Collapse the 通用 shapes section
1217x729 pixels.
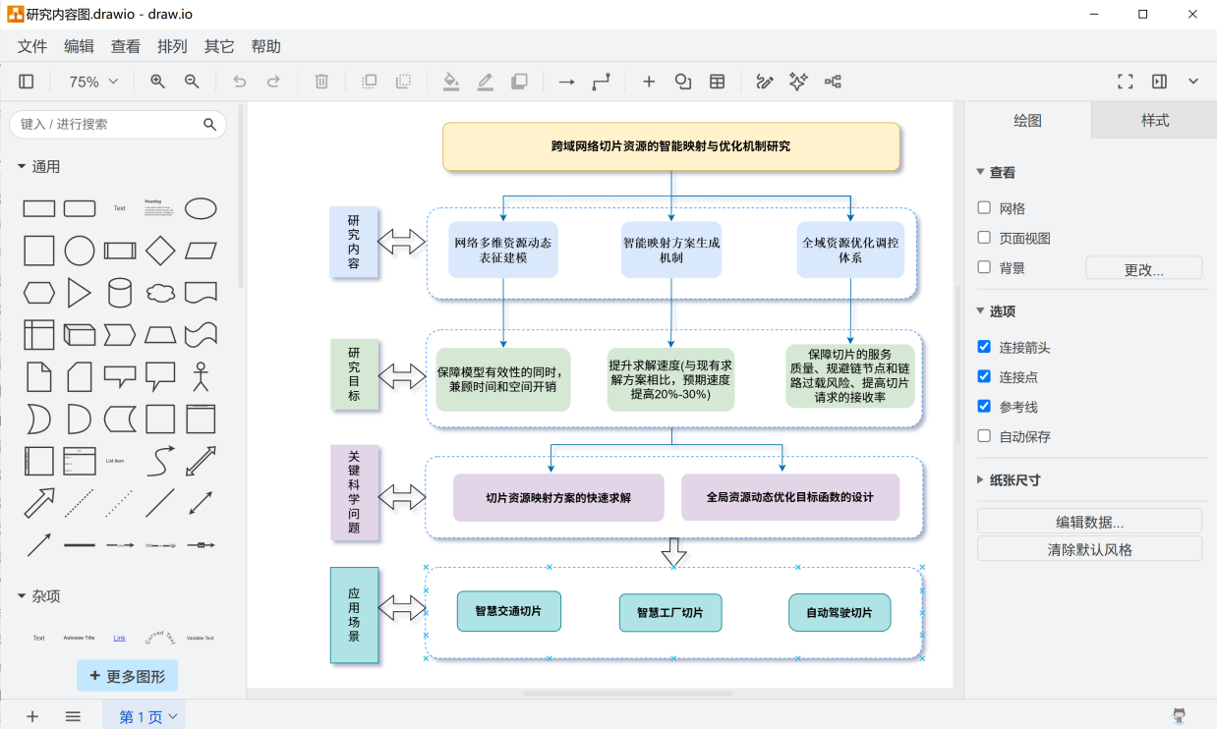click(39, 167)
